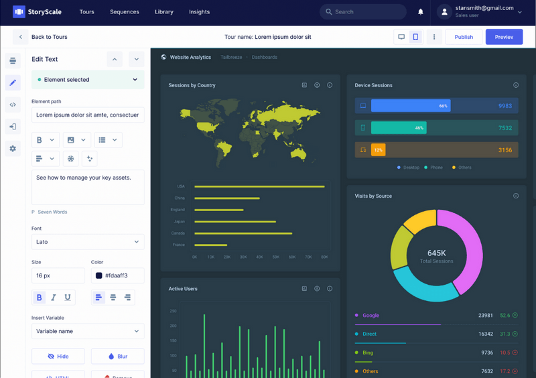Open the account dropdown chevron

pos(520,12)
